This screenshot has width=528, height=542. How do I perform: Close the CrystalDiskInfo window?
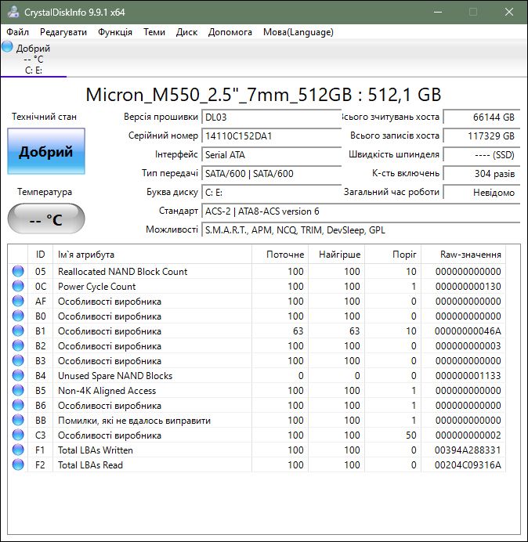tap(508, 12)
